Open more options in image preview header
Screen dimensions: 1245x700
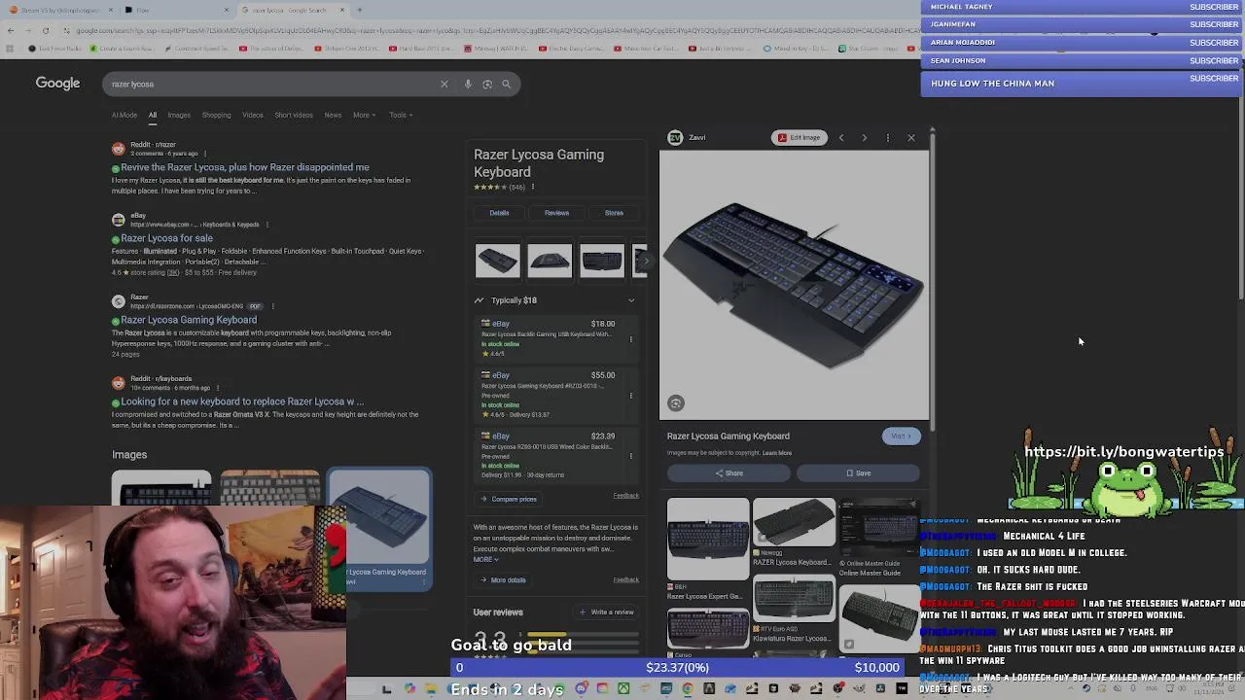pyautogui.click(x=887, y=138)
